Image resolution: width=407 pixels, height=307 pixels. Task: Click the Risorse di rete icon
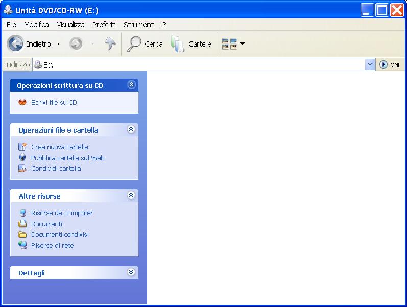[22, 245]
